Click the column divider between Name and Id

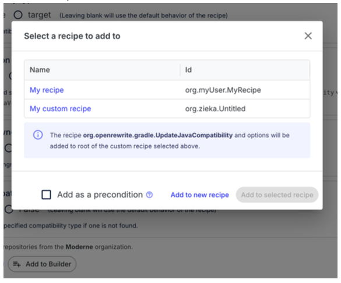(x=180, y=70)
